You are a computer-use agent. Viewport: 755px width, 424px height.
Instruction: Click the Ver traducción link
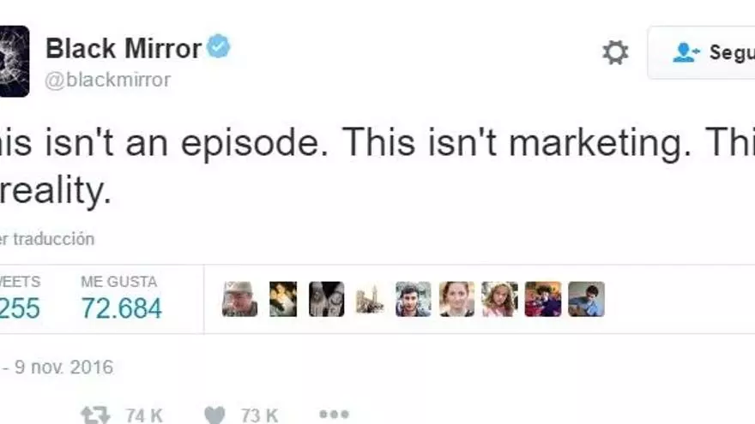pos(47,239)
